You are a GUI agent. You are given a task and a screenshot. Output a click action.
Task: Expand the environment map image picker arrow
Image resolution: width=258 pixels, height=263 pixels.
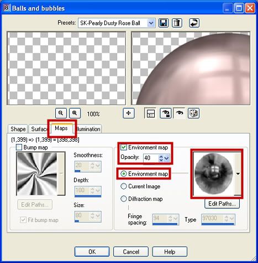click(x=238, y=173)
